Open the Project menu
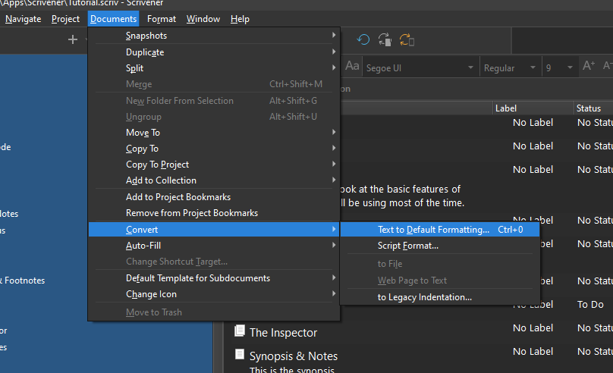Image resolution: width=613 pixels, height=373 pixels. (x=65, y=19)
